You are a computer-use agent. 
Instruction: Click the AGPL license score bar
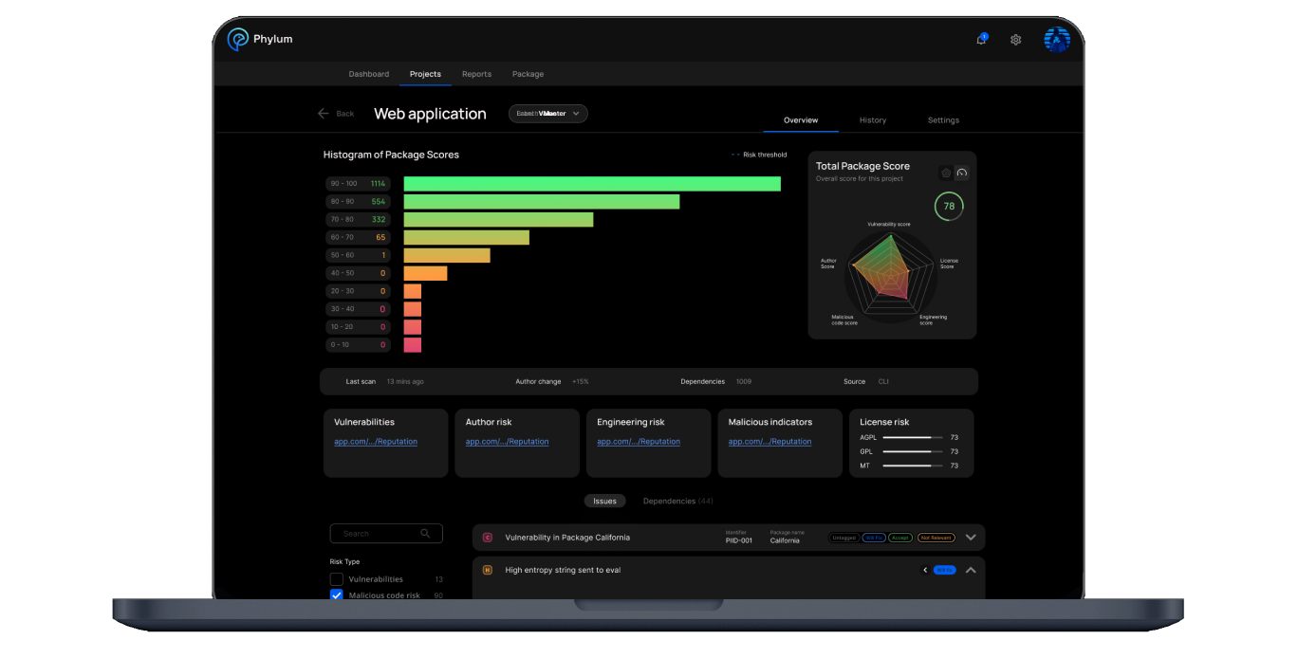click(x=913, y=437)
